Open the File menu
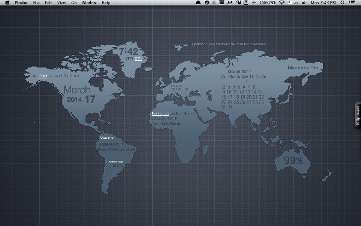The height and width of the screenshot is (226, 361). [x=36, y=3]
